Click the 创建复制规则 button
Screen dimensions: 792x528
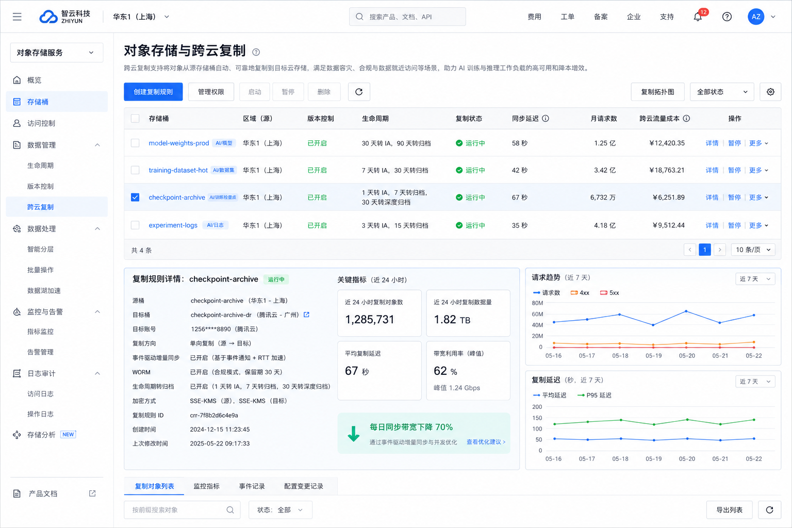tap(153, 92)
